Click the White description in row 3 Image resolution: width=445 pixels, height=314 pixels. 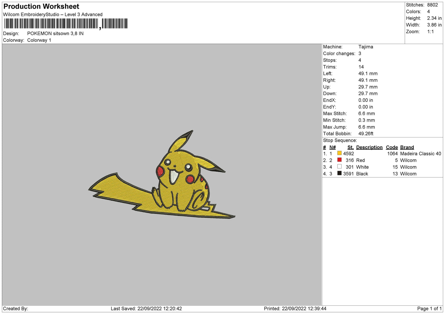362,167
